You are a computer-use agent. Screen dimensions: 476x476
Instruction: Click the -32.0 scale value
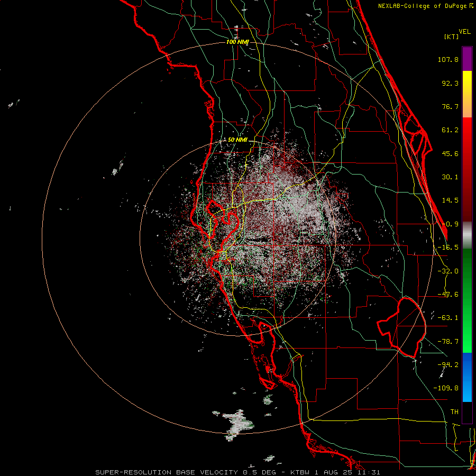click(448, 271)
